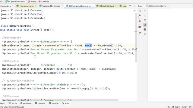Open the editor tabs more options menu
193x108 pixels.
135,6
